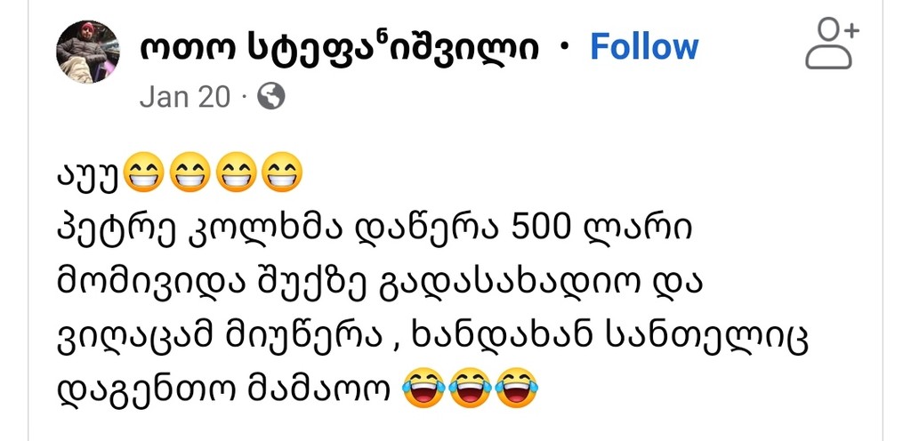911x441 pixels.
Task: Follow ოთო სტეფანიშვილი
Action: point(644,47)
